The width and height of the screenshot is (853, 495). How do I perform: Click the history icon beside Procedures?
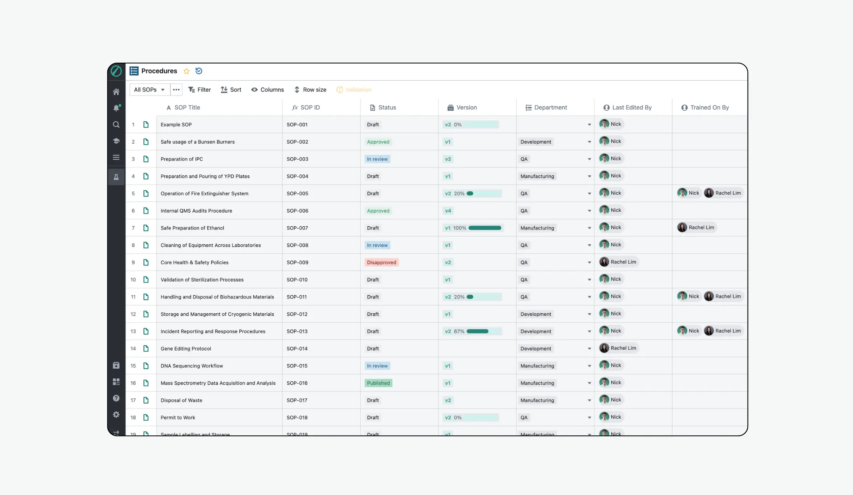pyautogui.click(x=199, y=71)
